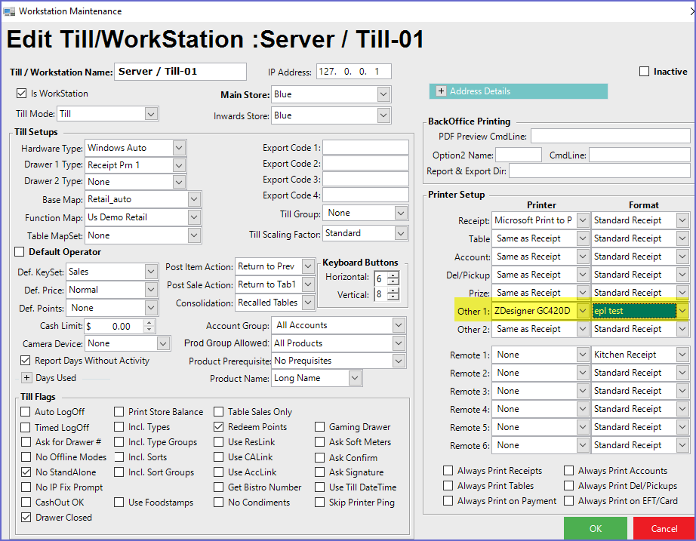
Task: Open the Main Store dropdown
Action: pyautogui.click(x=383, y=94)
